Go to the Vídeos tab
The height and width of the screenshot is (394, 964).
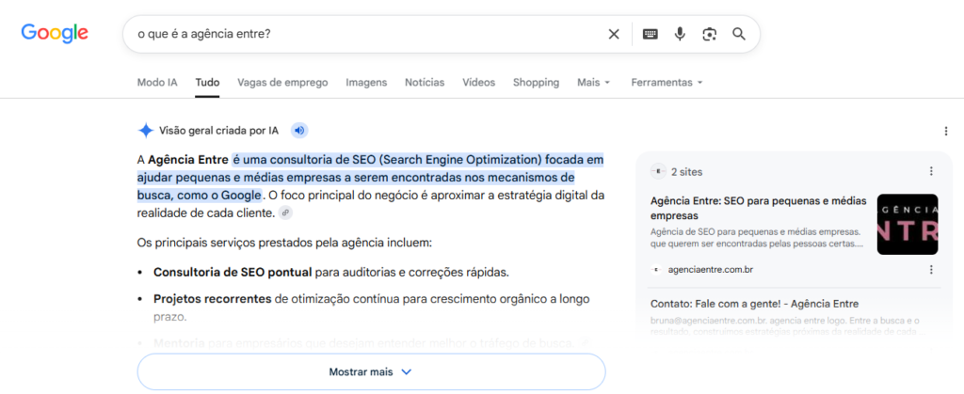pos(478,82)
